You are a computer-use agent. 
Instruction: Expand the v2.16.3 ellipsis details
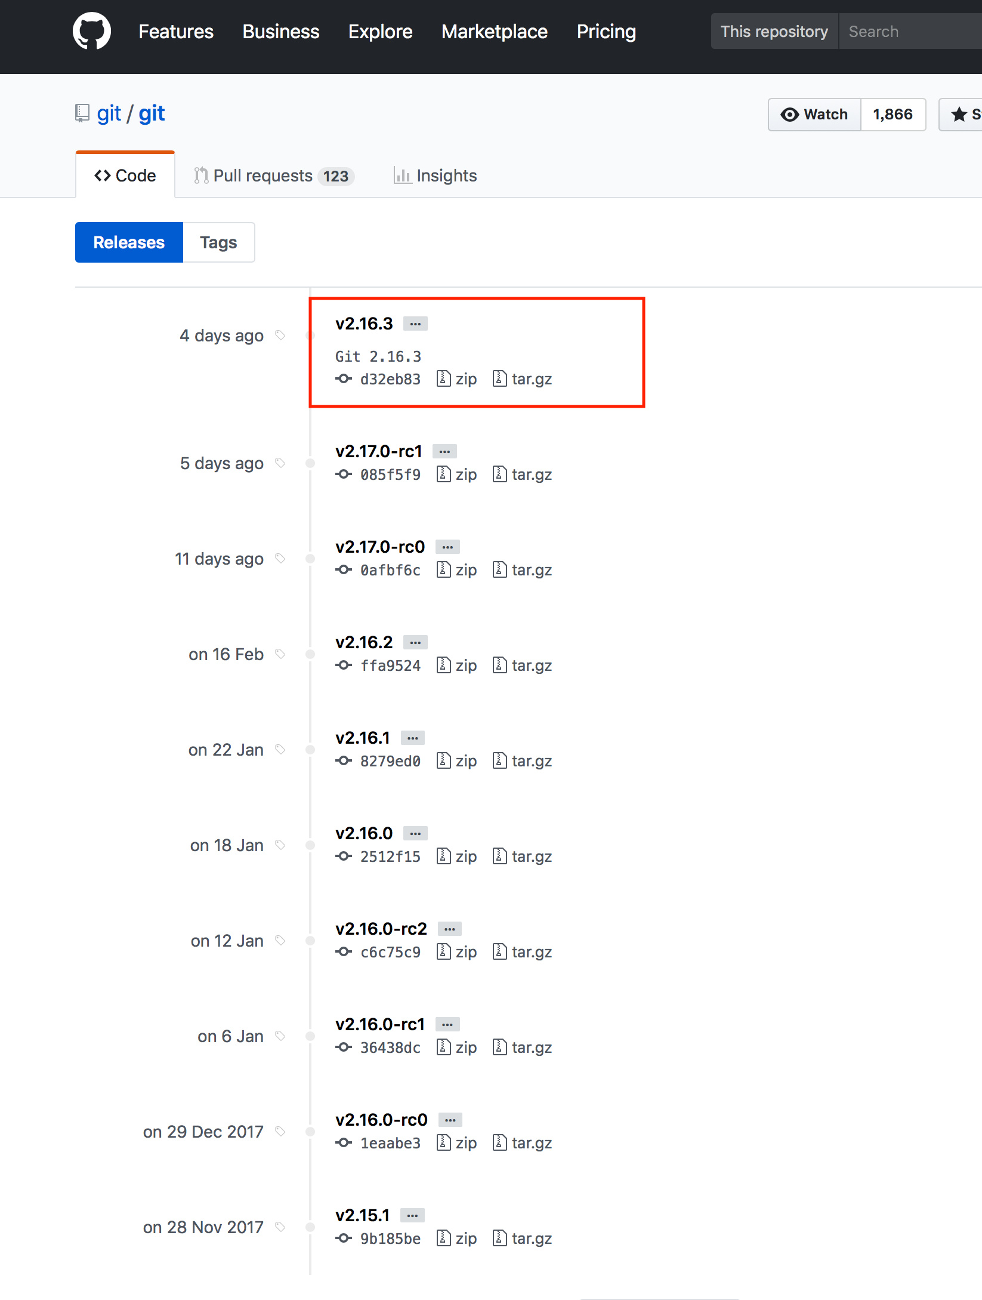click(415, 324)
